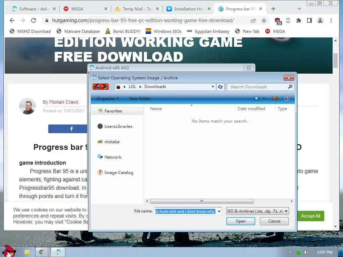
Task: Switch to the Installation Ho tab
Action: 188,9
